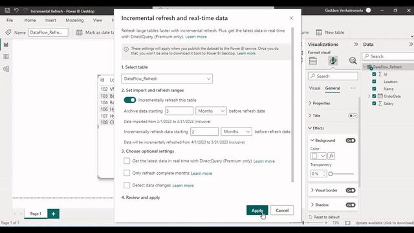This screenshot has width=414, height=233.
Task: Select the Page 1 tab
Action: pos(36,214)
